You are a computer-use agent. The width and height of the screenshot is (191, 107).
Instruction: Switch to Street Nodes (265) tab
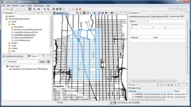(176, 16)
